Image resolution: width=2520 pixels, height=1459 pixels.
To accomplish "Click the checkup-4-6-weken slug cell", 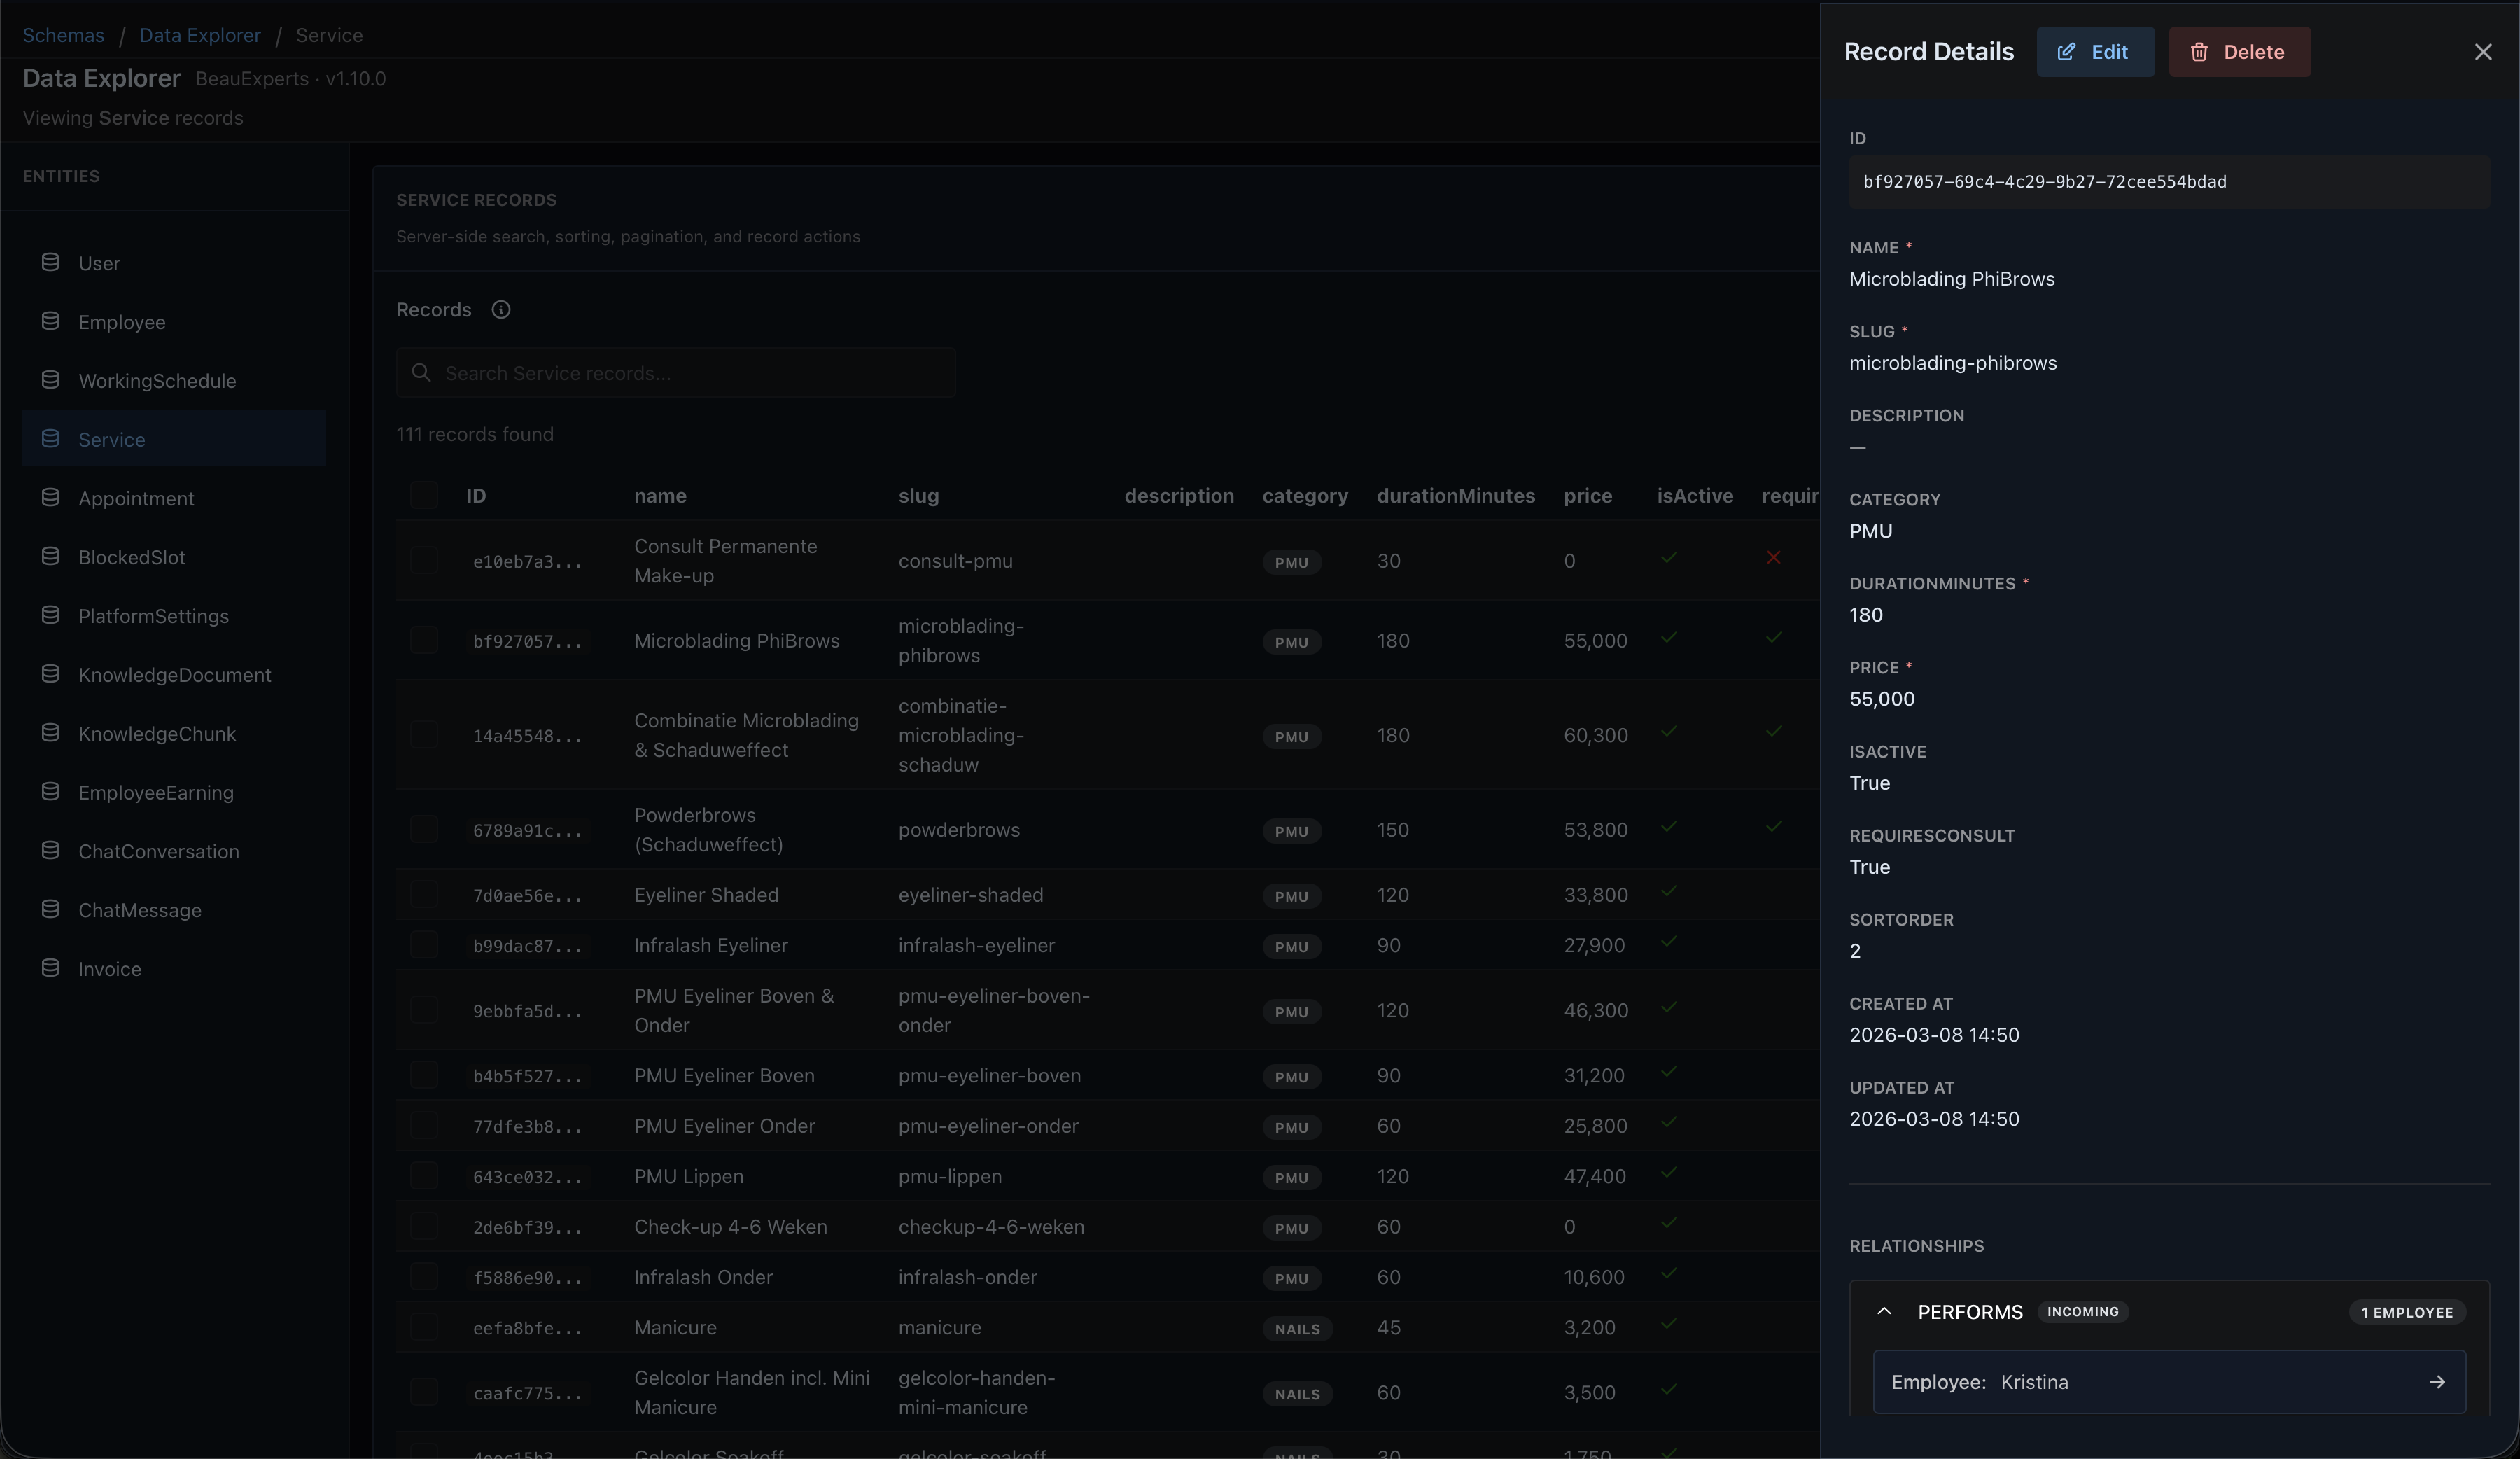I will point(991,1226).
